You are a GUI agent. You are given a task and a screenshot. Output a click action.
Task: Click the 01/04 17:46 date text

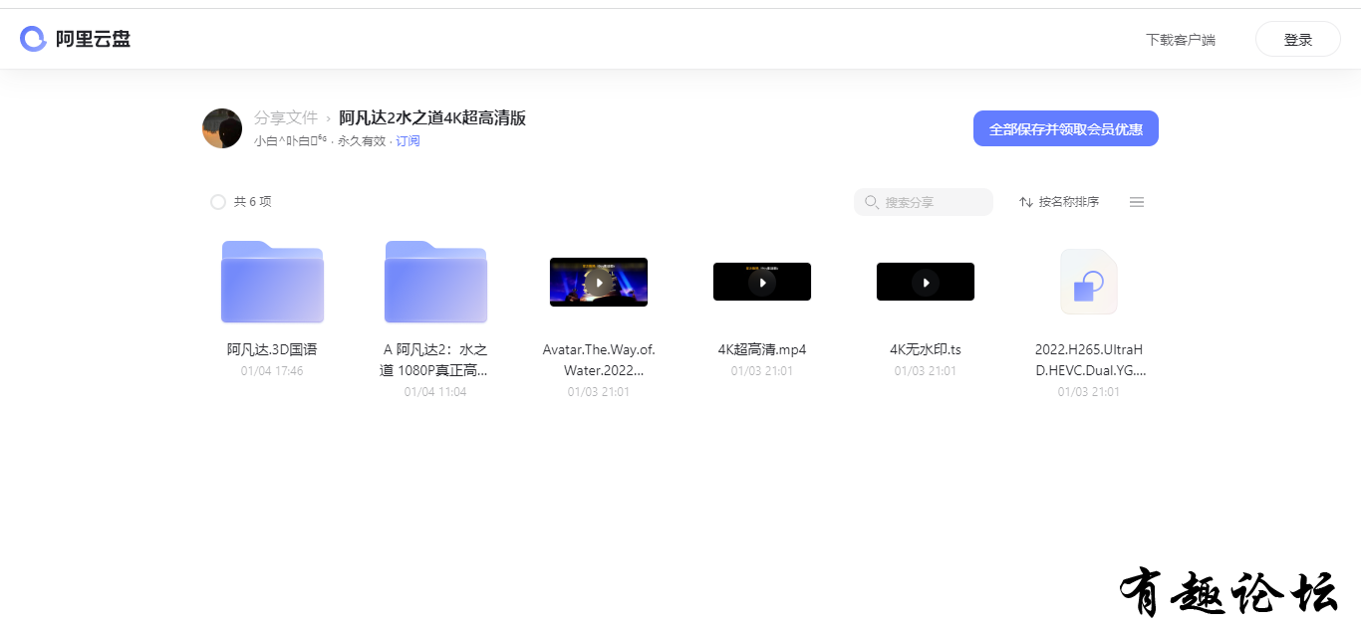272,371
